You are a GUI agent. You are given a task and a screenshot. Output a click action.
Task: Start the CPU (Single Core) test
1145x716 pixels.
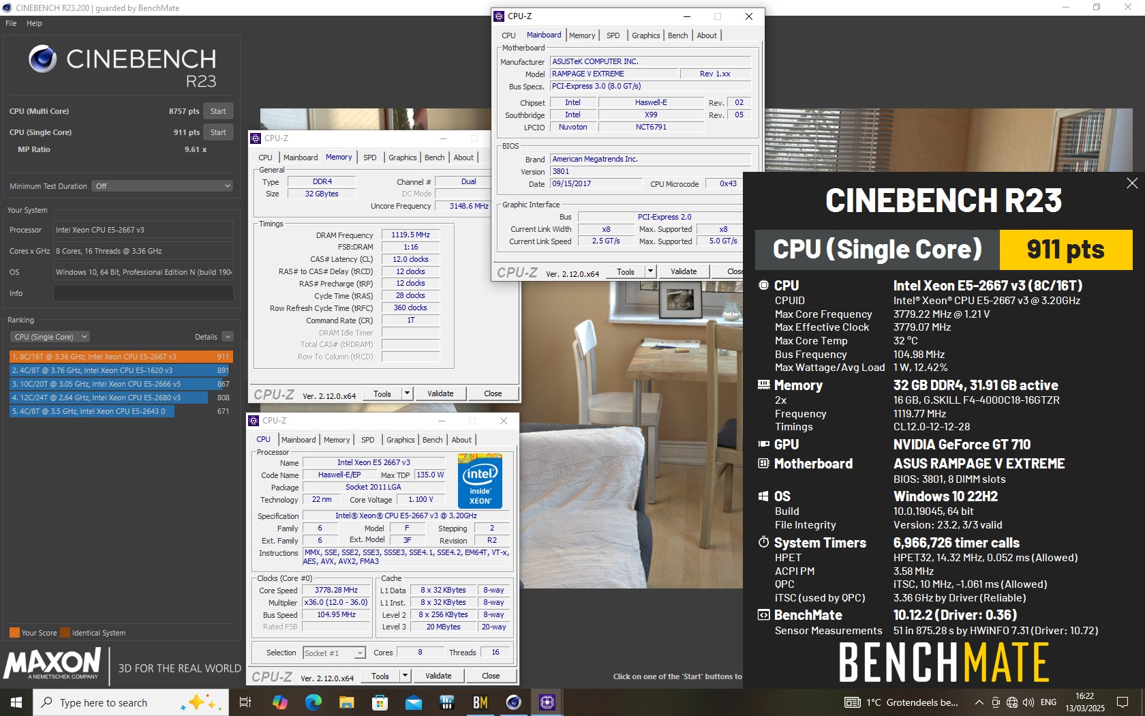218,132
